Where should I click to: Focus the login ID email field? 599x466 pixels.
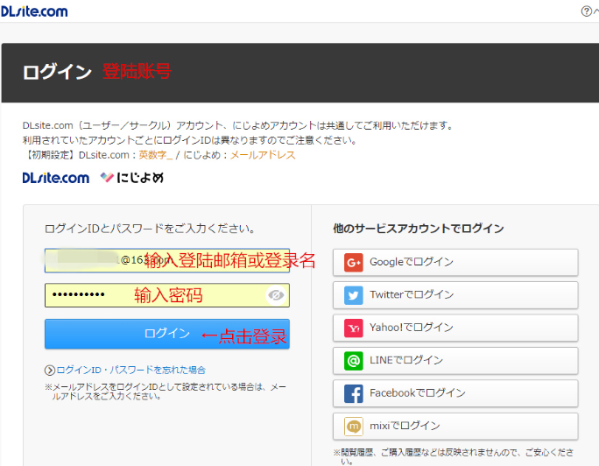(x=166, y=260)
